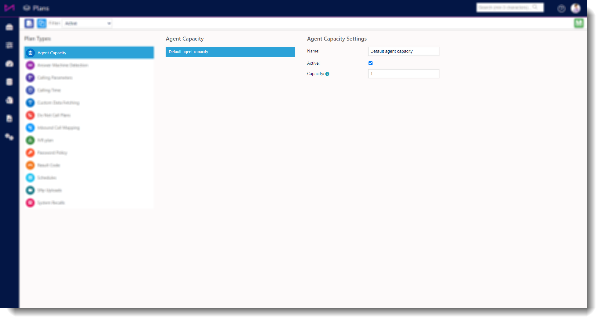
Task: Open the Filter dropdown showing Active
Action: pos(88,23)
